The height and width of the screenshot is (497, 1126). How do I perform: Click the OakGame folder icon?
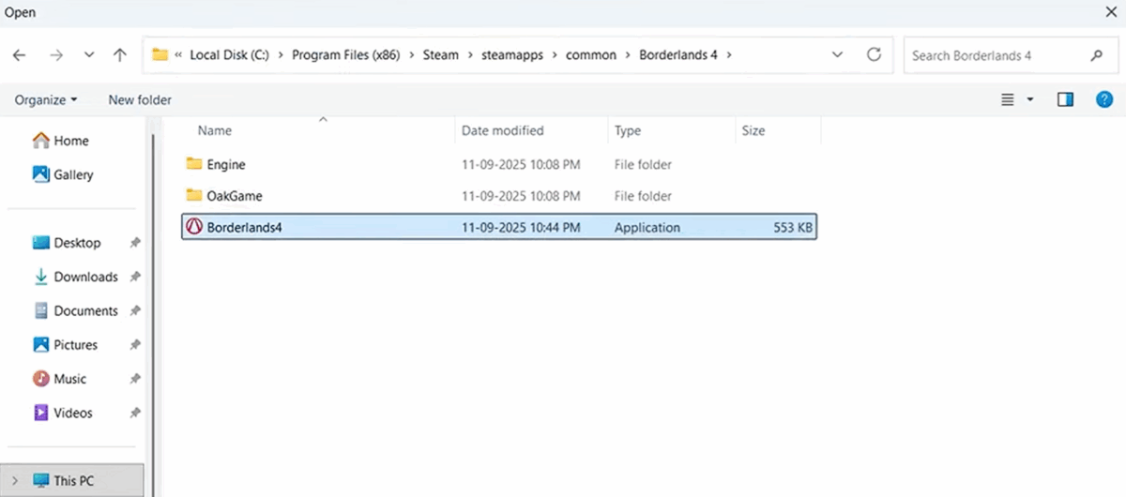pos(194,195)
